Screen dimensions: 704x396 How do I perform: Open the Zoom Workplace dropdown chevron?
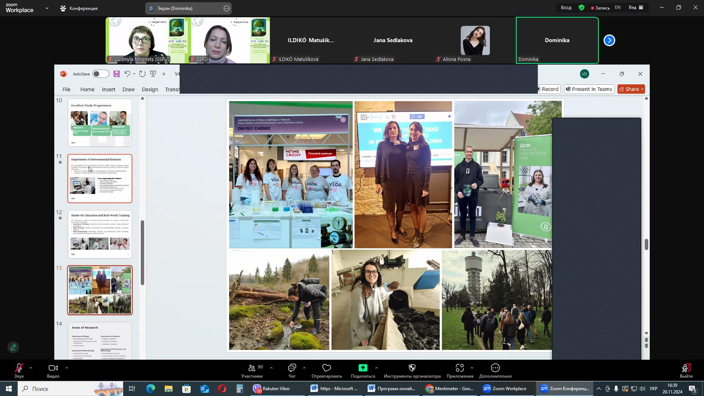[x=47, y=8]
